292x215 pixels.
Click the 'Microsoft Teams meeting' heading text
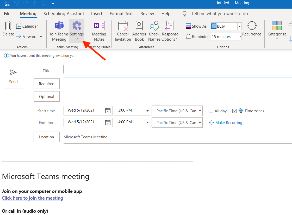pyautogui.click(x=46, y=176)
